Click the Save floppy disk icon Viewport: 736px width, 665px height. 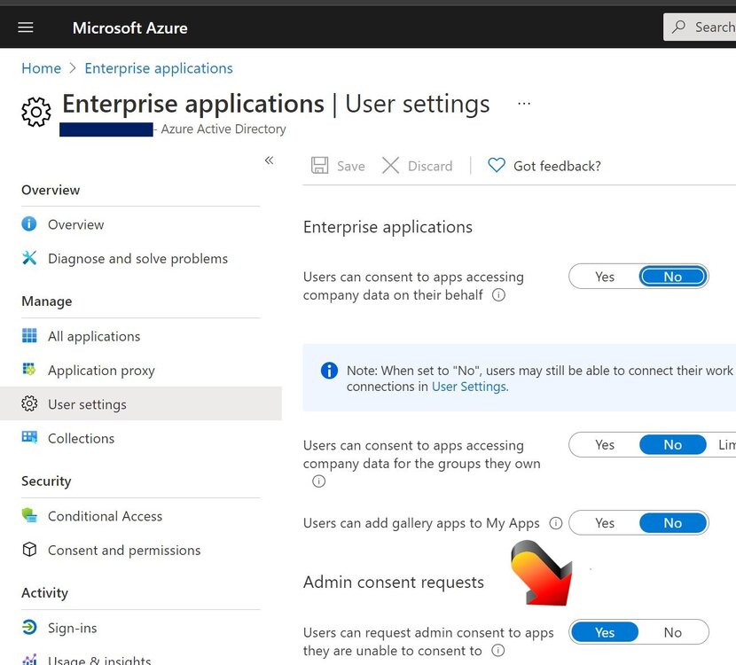tap(319, 166)
